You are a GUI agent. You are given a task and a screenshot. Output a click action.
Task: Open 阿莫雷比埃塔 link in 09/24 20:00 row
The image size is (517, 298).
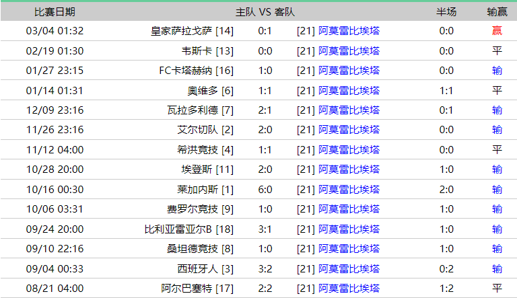coord(349,229)
